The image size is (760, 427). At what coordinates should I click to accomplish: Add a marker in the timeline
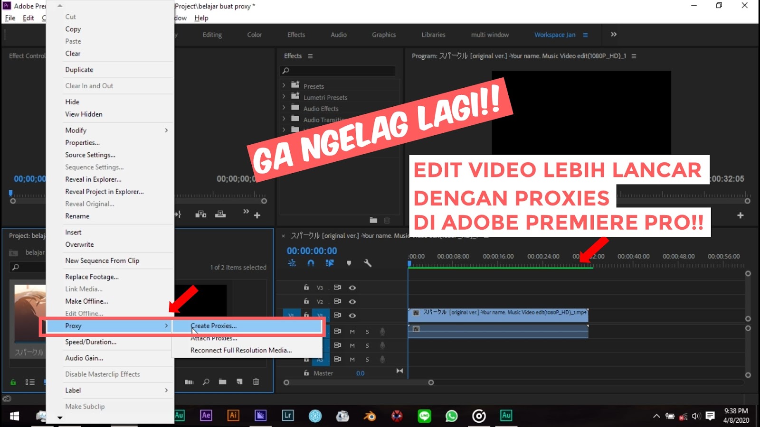[x=349, y=263]
